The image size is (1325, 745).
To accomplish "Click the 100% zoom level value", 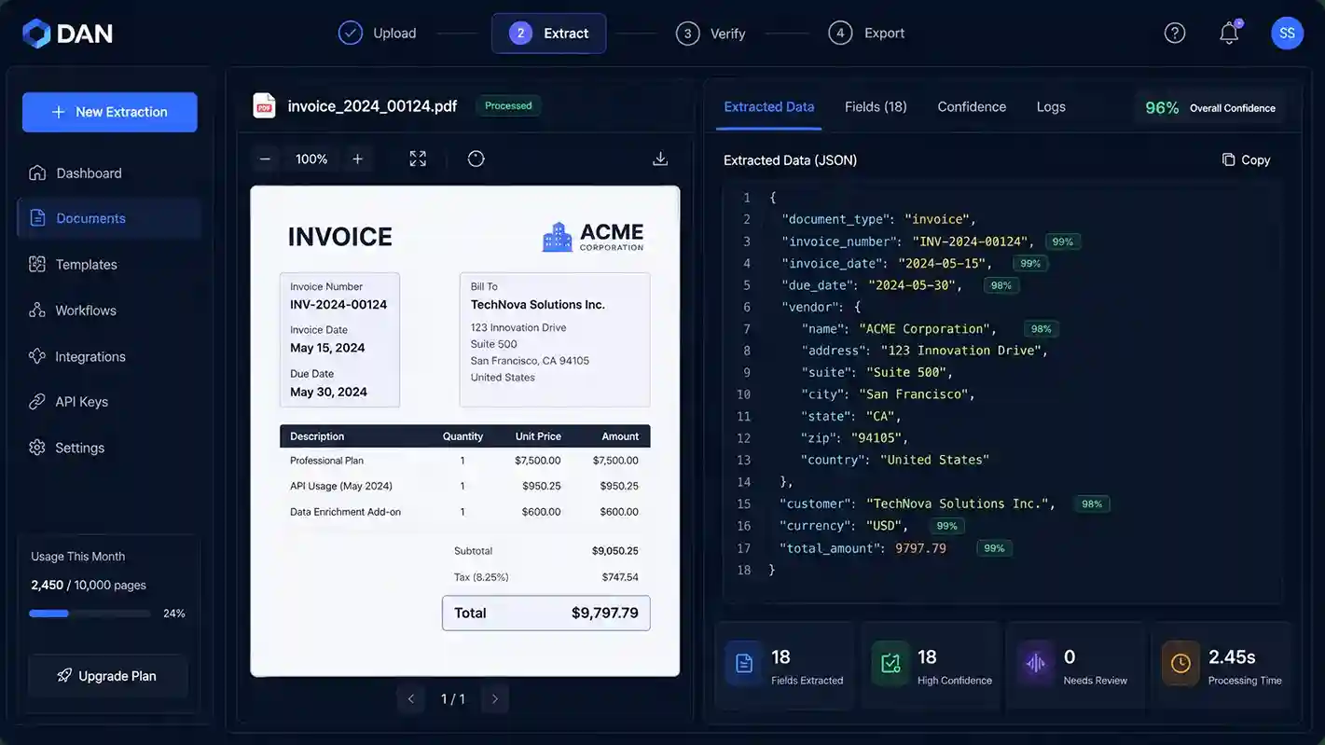I will (x=311, y=159).
